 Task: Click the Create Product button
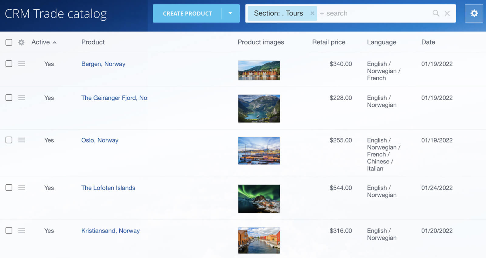click(x=187, y=13)
